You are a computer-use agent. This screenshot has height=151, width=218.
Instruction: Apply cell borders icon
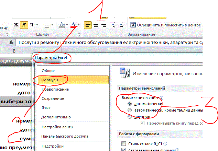click(x=47, y=25)
